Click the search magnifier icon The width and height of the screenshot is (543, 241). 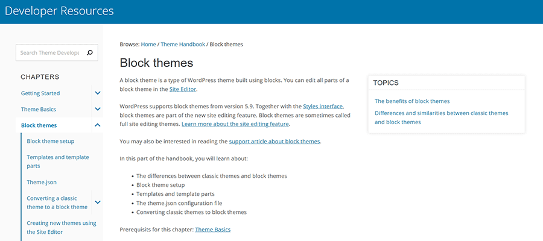click(x=90, y=53)
